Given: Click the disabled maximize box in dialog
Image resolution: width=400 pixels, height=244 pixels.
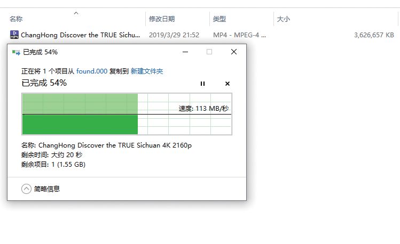Looking at the screenshot, I should click(x=209, y=52).
